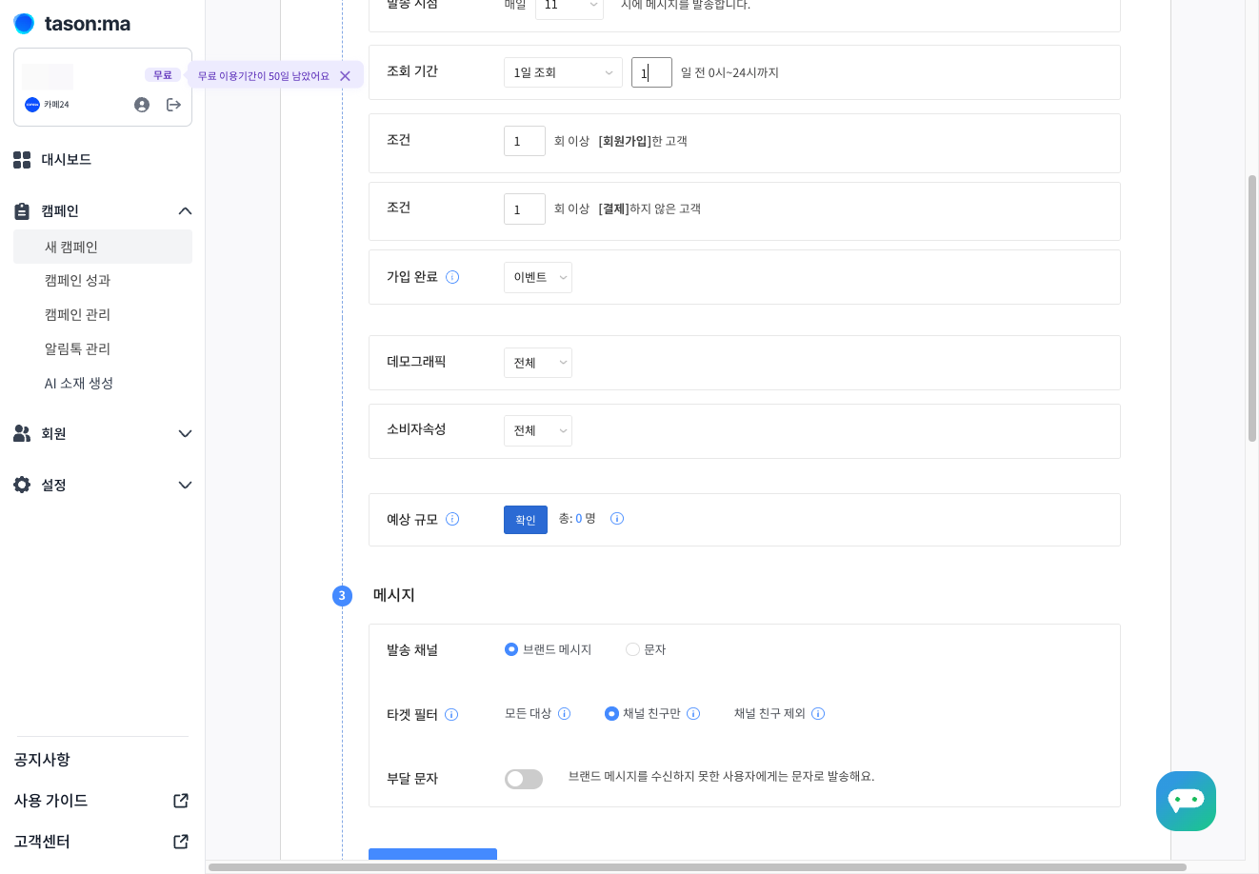Screen dimensions: 1259x874
Task: Open AI 소재 생성 menu item
Action: [x=79, y=384]
